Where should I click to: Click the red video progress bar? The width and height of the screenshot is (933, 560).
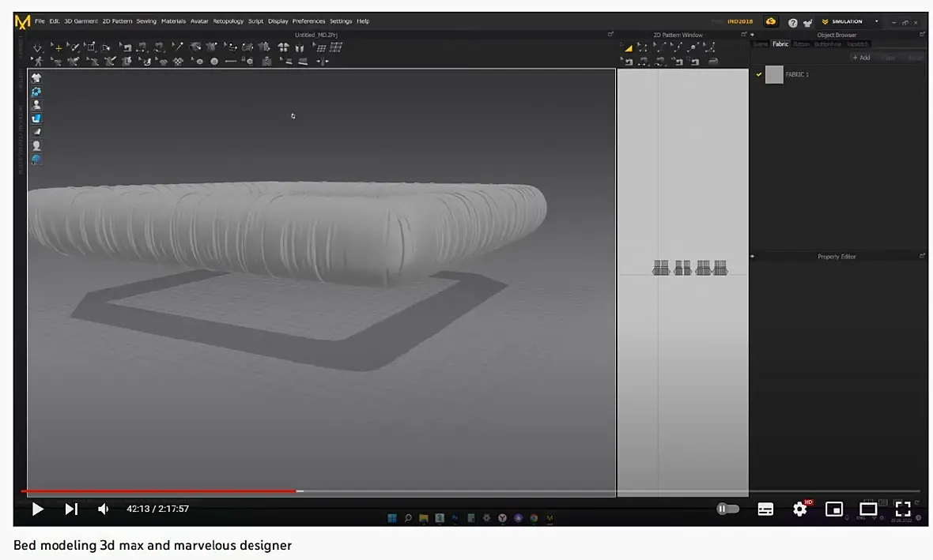(x=160, y=491)
